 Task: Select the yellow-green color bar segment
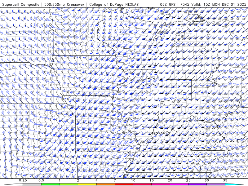click(x=69, y=184)
